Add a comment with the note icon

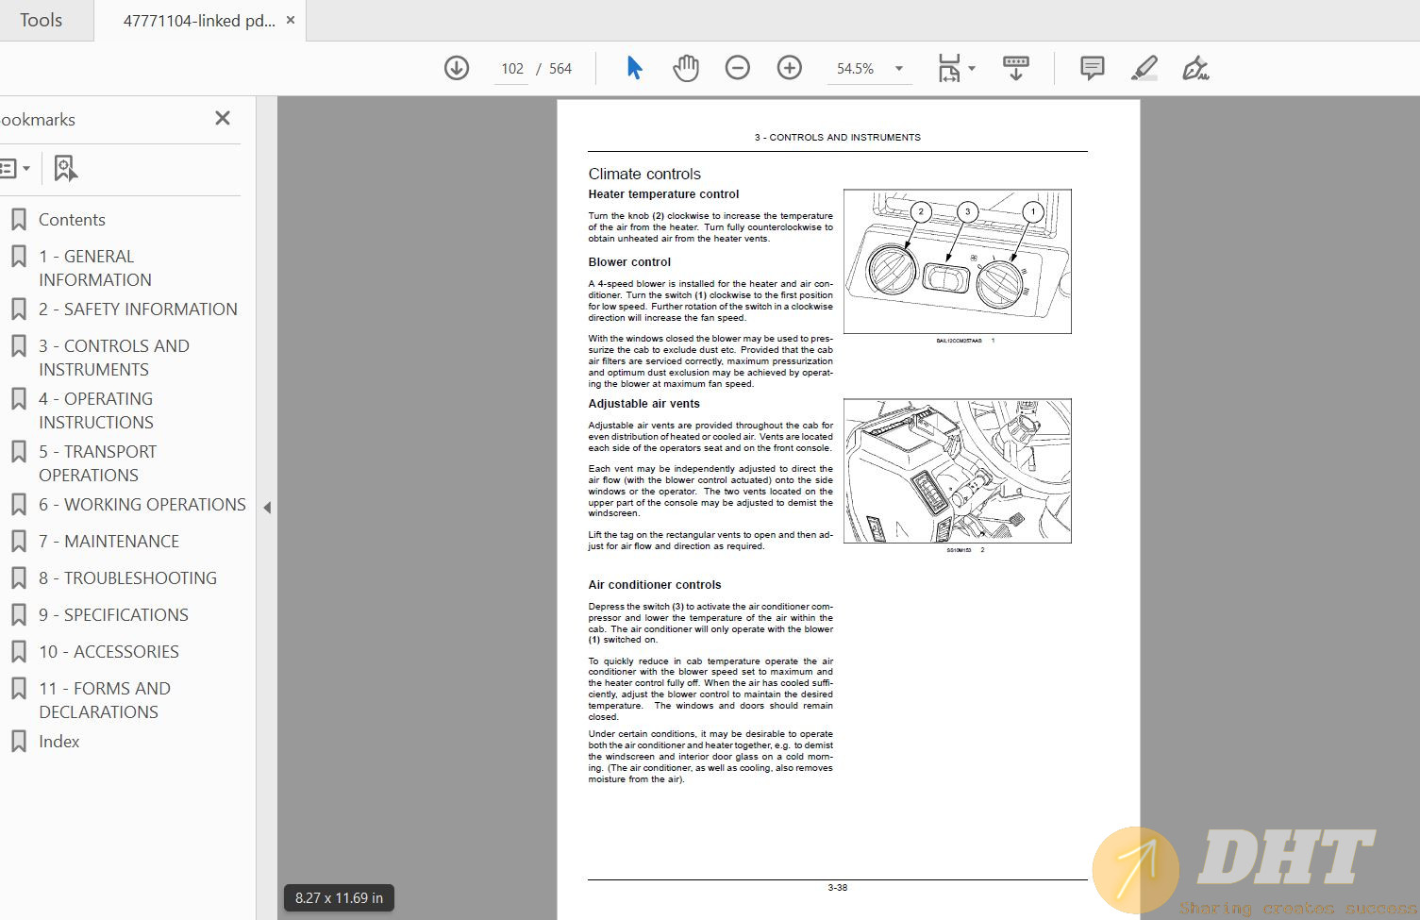[x=1093, y=68]
